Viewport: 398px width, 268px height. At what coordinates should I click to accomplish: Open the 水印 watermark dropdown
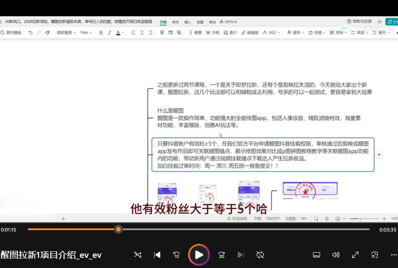click(271, 33)
